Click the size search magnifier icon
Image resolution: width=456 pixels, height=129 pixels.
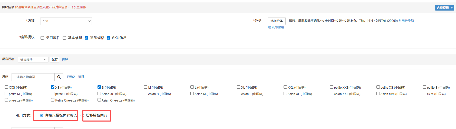(59, 77)
